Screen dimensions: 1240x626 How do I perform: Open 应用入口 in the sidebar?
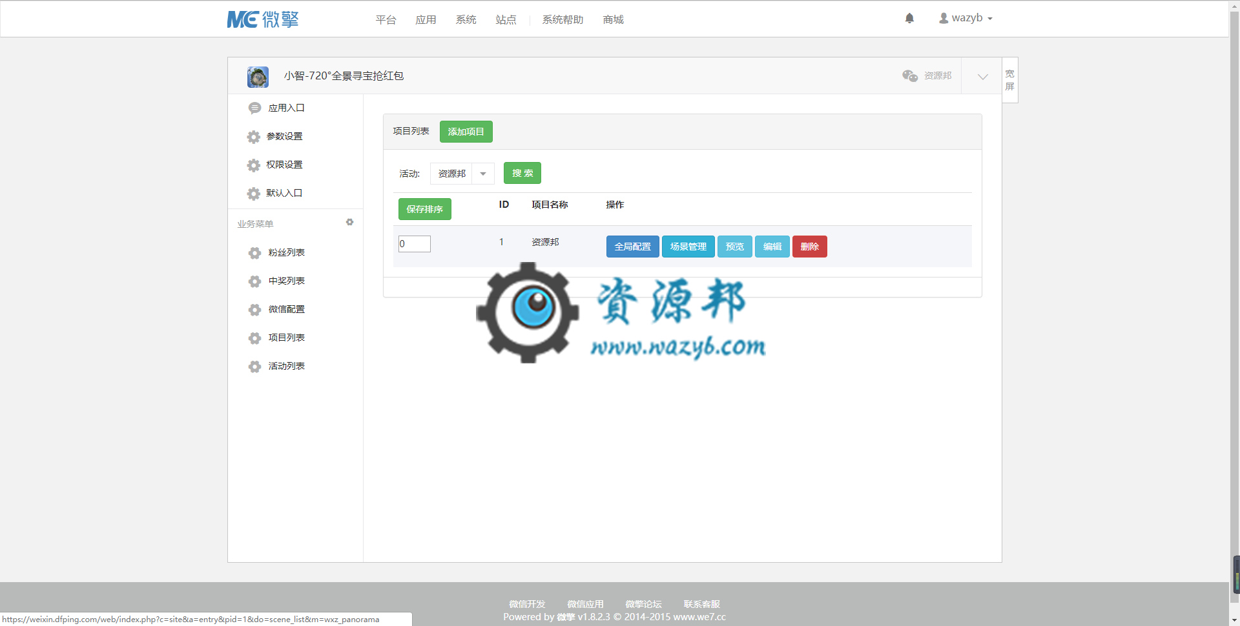tap(286, 108)
